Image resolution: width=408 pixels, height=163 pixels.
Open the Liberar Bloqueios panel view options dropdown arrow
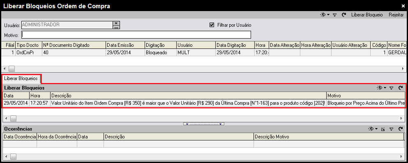point(385,88)
